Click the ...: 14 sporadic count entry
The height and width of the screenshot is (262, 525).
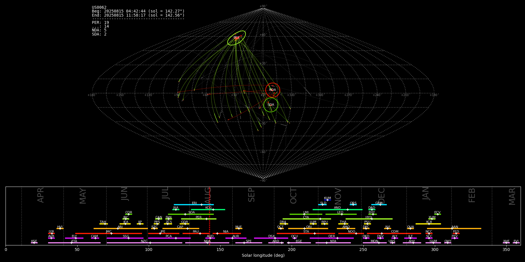pos(100,26)
